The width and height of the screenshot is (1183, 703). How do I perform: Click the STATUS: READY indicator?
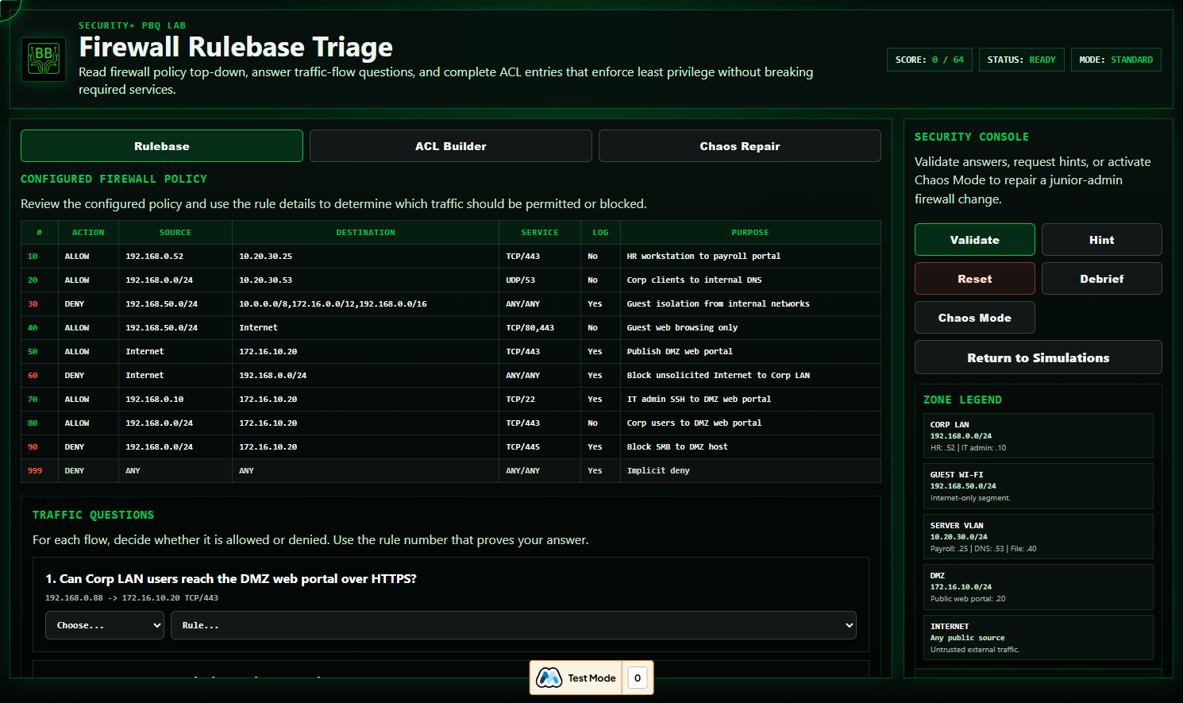point(1022,60)
